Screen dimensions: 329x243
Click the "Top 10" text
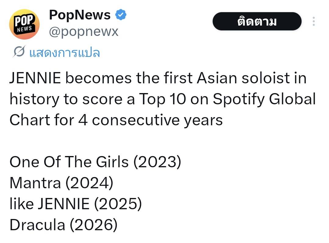coord(162,99)
